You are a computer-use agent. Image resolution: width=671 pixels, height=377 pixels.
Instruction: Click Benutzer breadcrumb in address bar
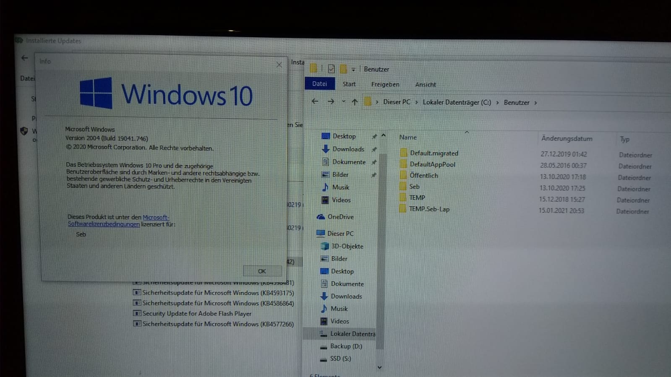(x=516, y=102)
